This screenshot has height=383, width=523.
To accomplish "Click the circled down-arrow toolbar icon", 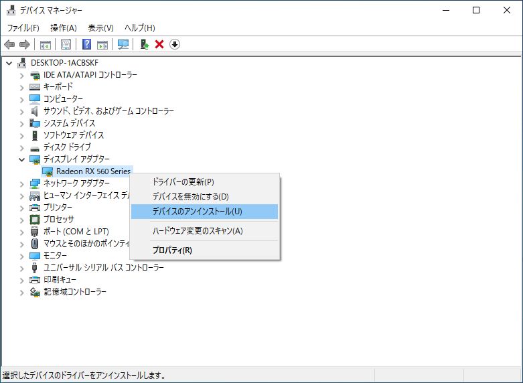I will [175, 44].
